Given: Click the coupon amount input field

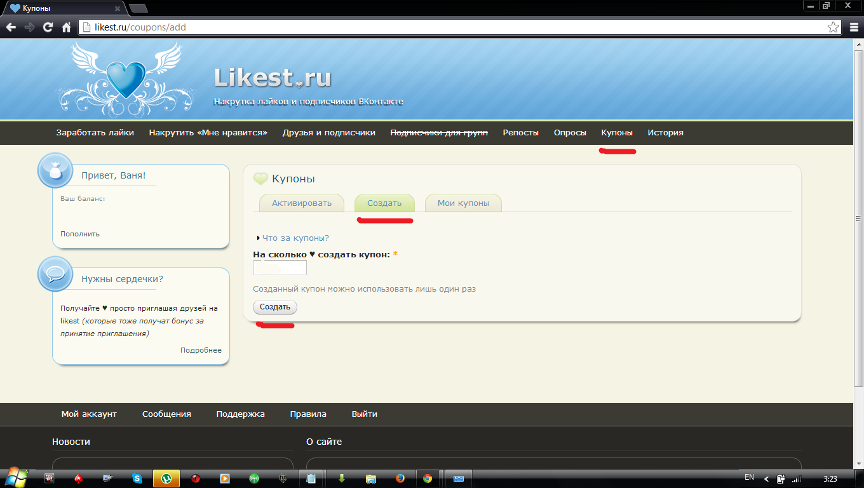Looking at the screenshot, I should pos(280,268).
